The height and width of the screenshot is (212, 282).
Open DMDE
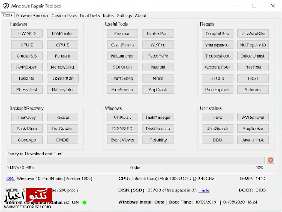coord(63,140)
